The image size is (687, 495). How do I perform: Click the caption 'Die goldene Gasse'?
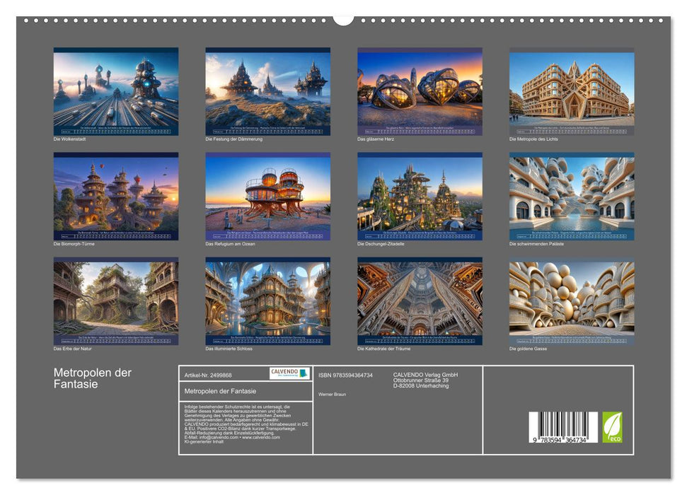529,349
